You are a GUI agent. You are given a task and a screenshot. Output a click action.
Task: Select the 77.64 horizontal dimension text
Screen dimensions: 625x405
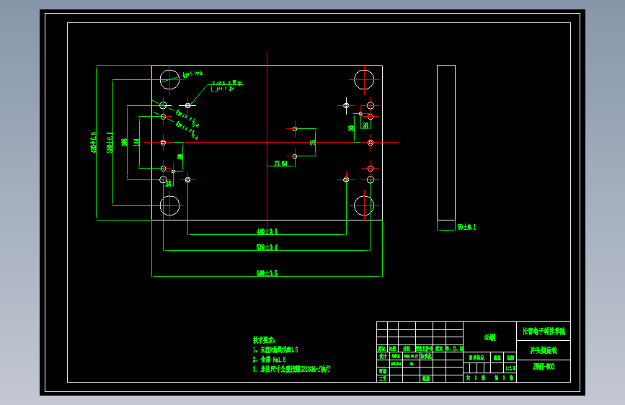(x=280, y=163)
